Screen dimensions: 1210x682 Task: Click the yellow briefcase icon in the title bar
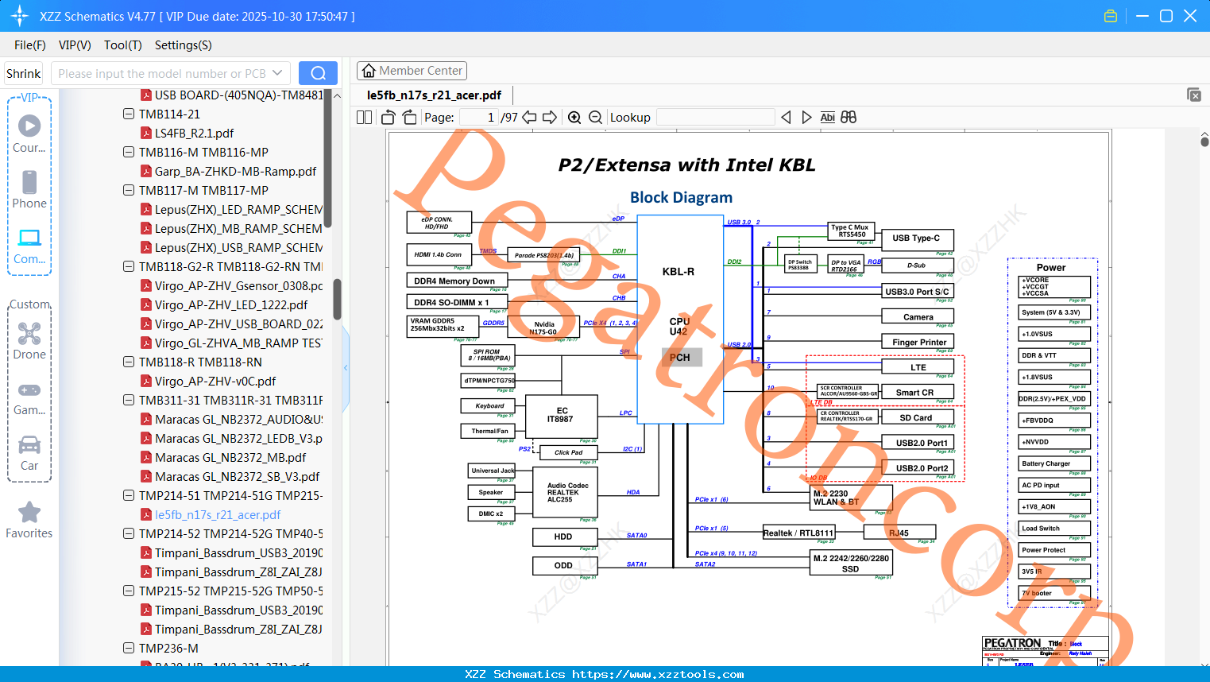click(1111, 16)
